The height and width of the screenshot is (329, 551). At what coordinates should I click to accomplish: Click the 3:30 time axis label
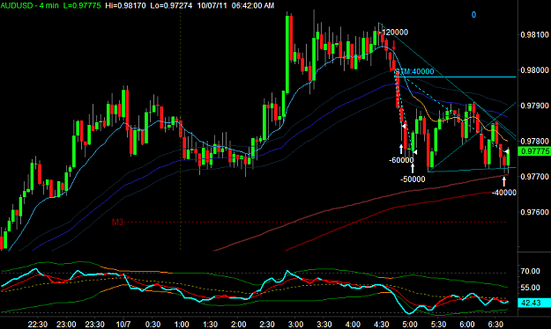(x=324, y=324)
